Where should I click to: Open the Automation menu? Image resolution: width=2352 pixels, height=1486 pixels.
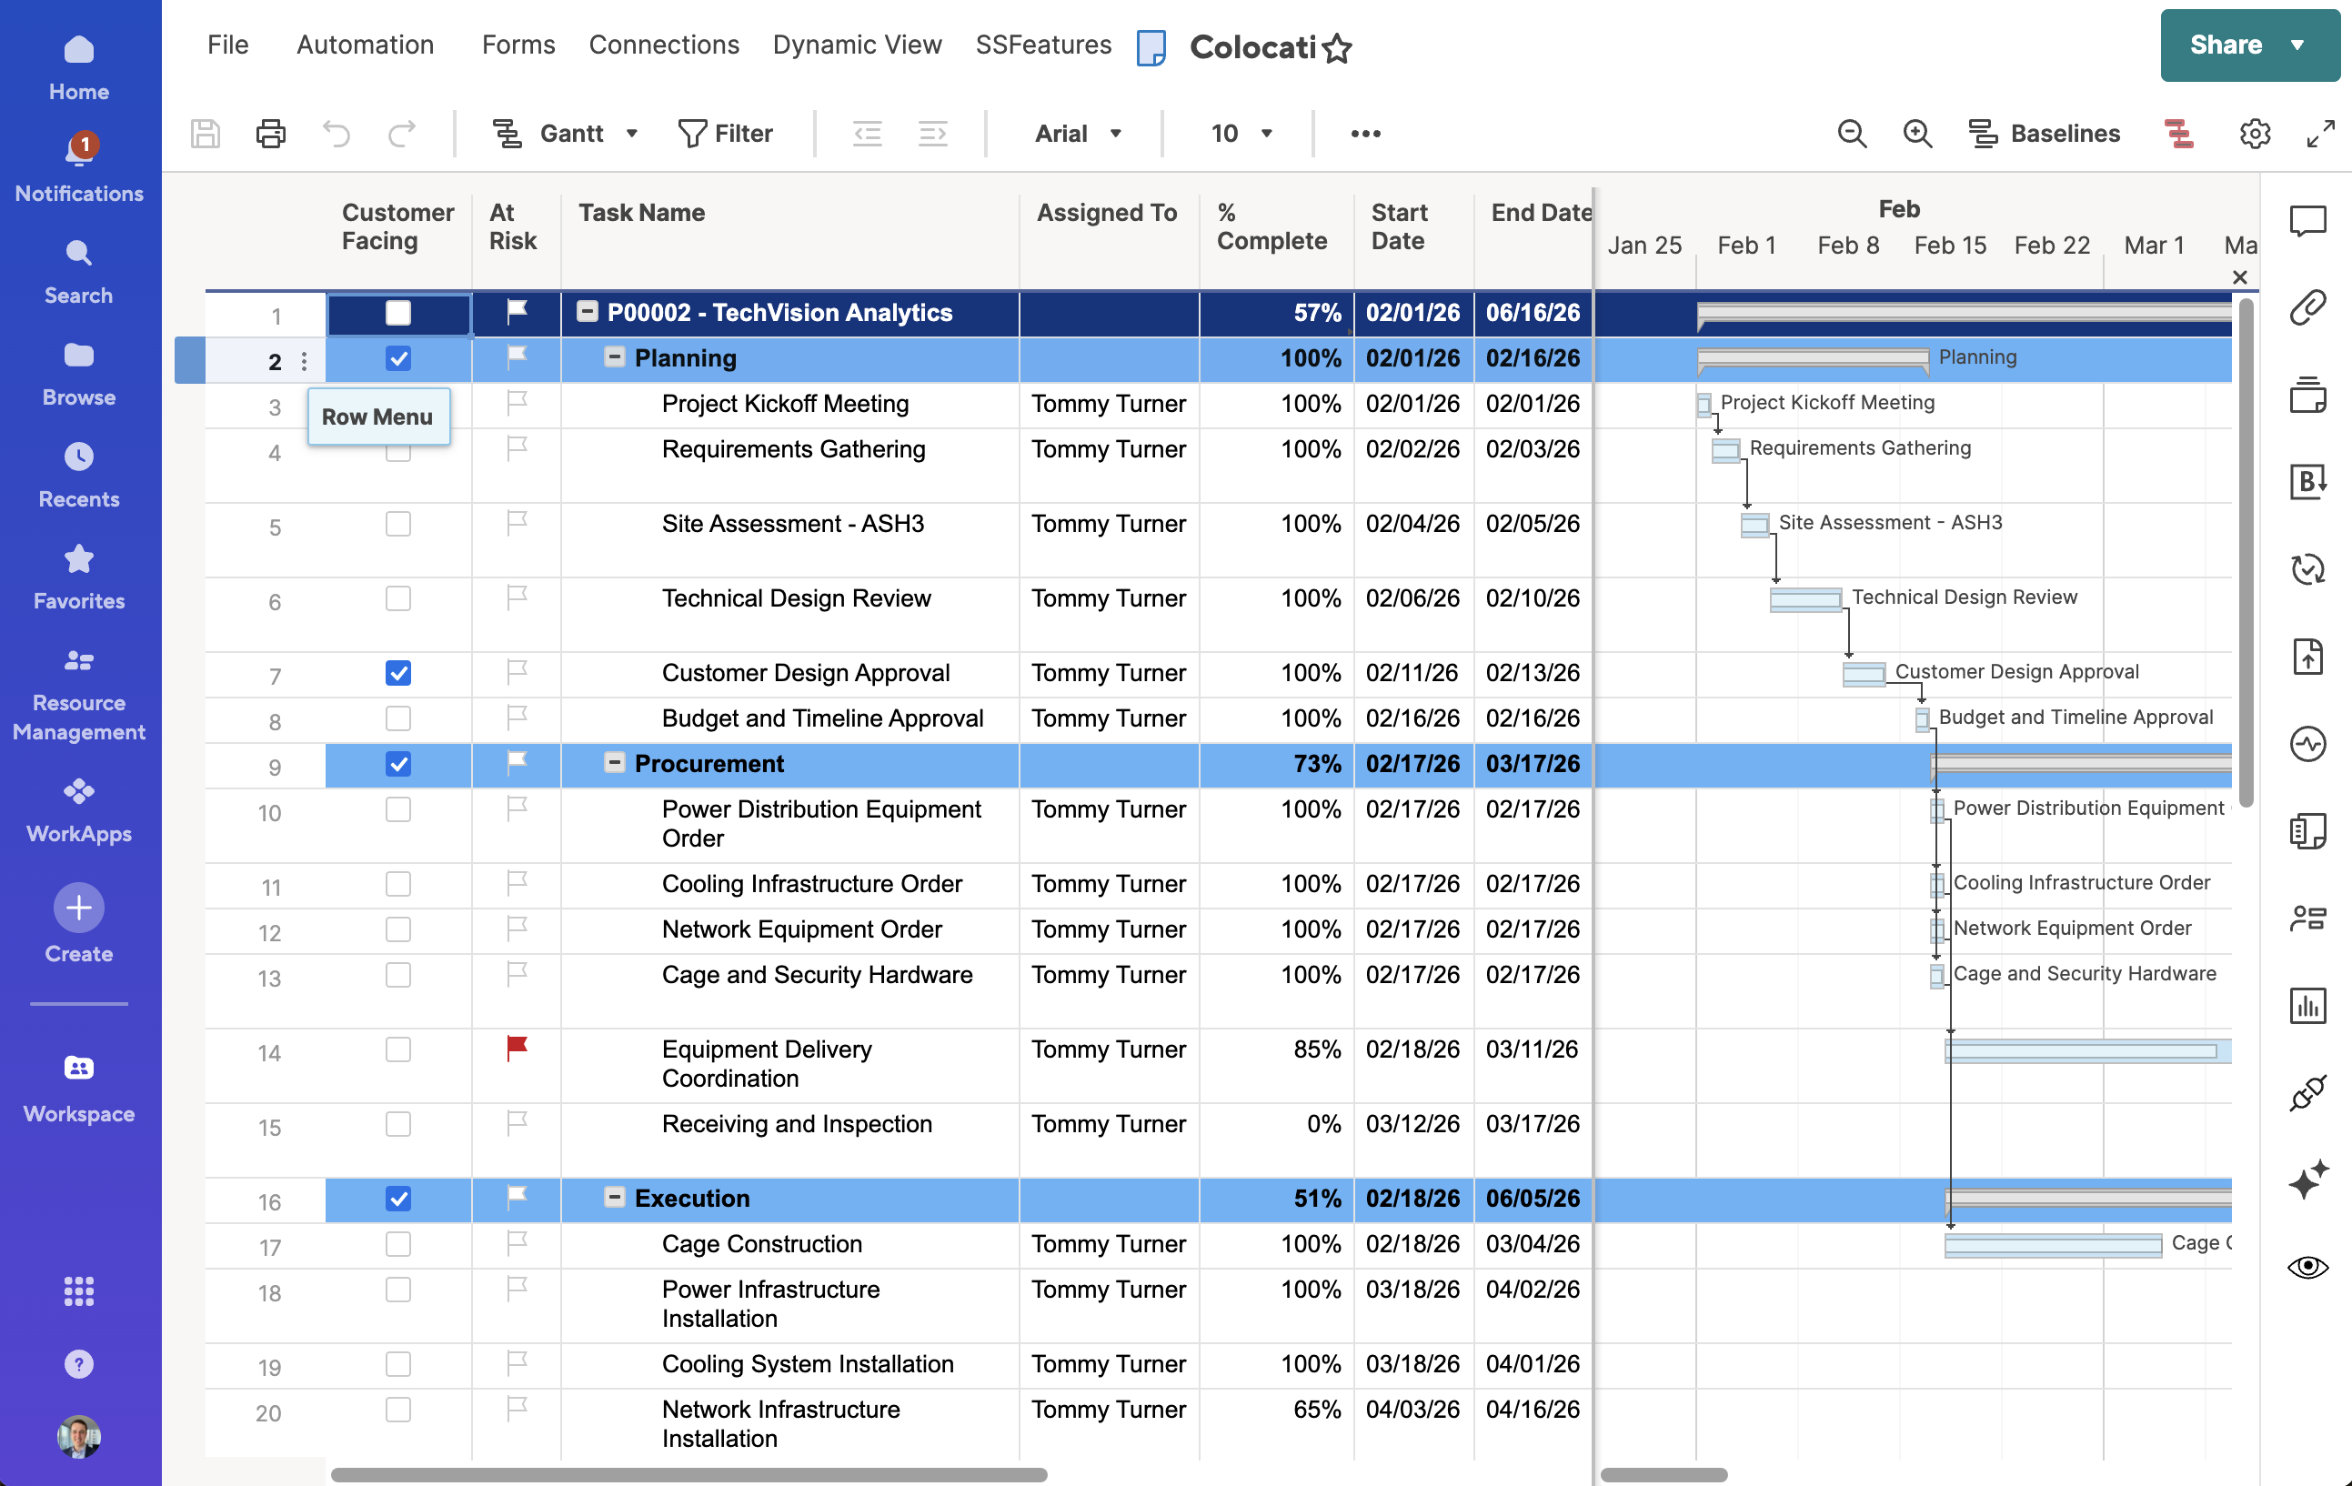pyautogui.click(x=365, y=45)
